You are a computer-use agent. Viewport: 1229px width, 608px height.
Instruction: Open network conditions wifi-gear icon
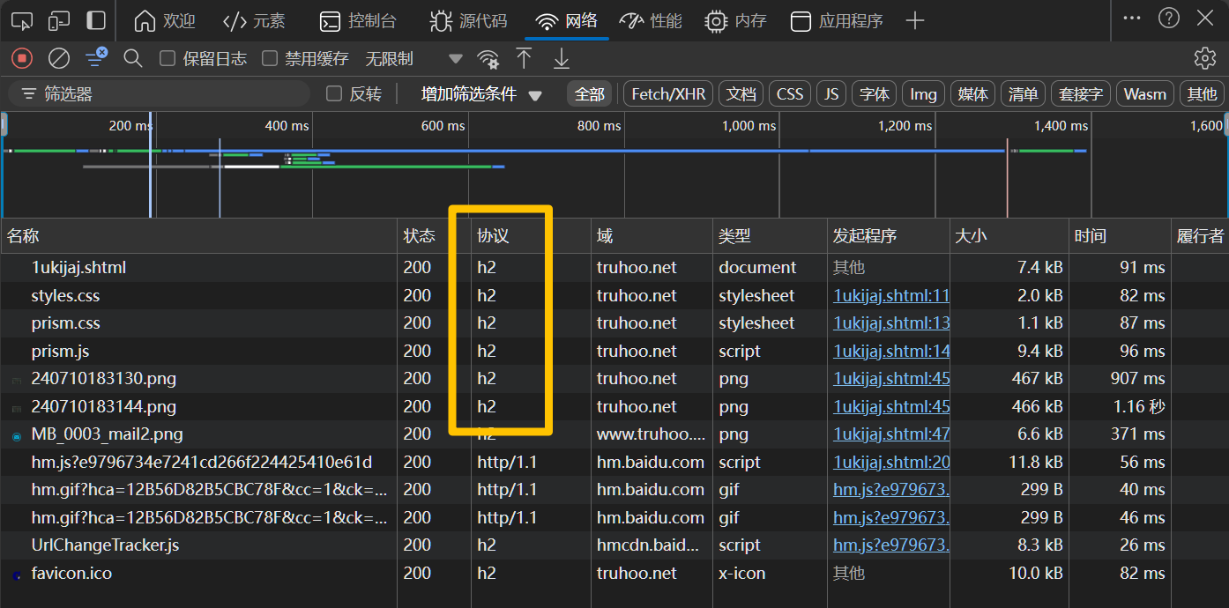click(488, 59)
